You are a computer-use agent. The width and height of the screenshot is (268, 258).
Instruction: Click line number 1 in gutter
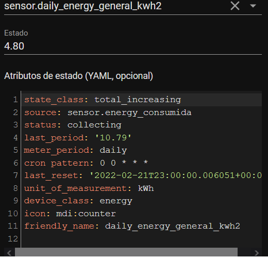pyautogui.click(x=15, y=100)
